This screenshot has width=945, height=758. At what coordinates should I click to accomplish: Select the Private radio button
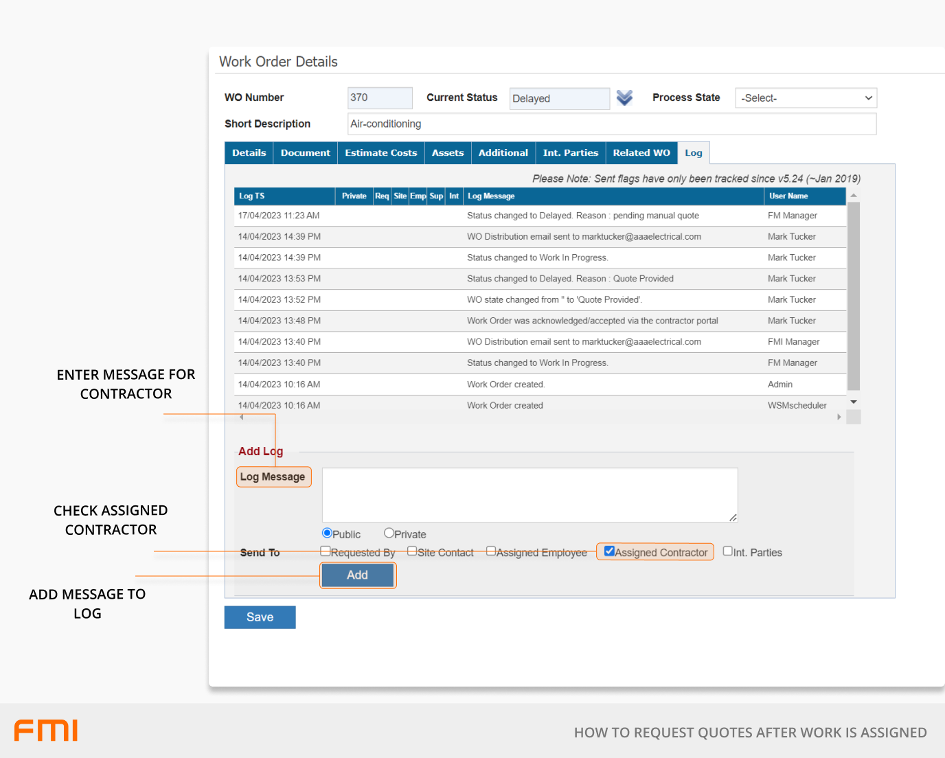[389, 533]
